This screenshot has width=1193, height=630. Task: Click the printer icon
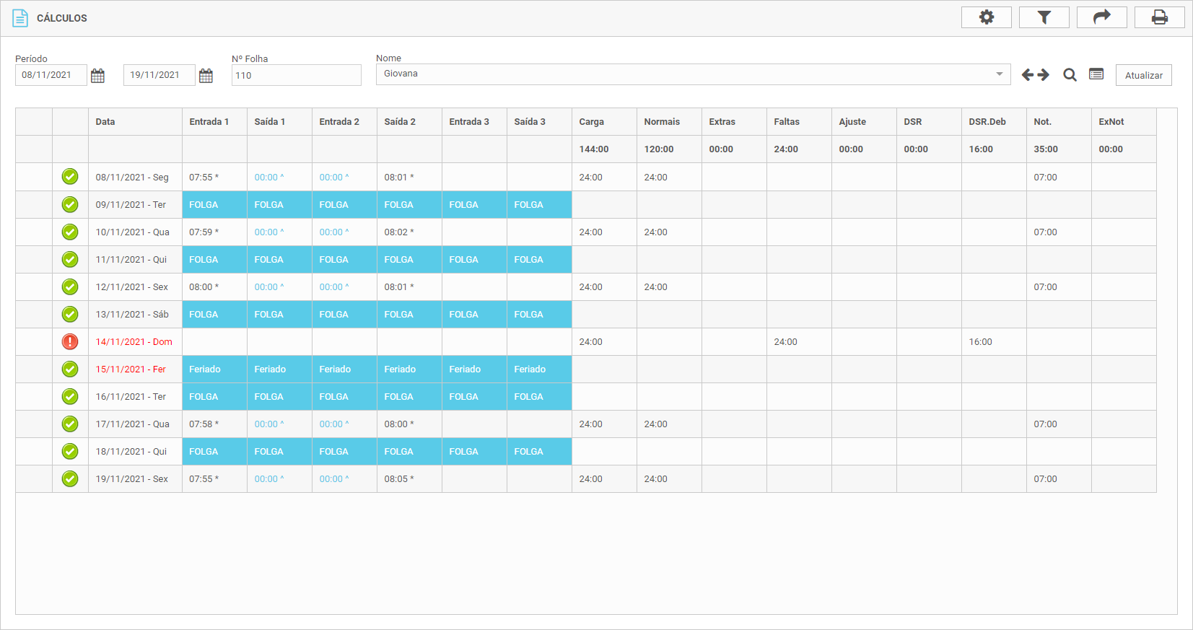1159,17
